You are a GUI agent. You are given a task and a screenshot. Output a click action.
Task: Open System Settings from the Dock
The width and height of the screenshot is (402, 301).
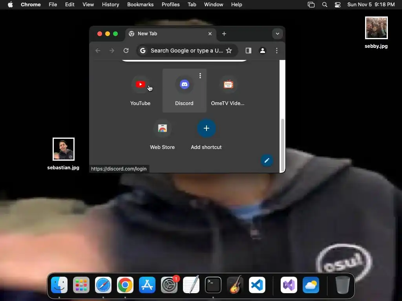point(169,285)
